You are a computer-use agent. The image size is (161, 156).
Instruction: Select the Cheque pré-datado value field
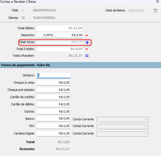tap(54, 90)
